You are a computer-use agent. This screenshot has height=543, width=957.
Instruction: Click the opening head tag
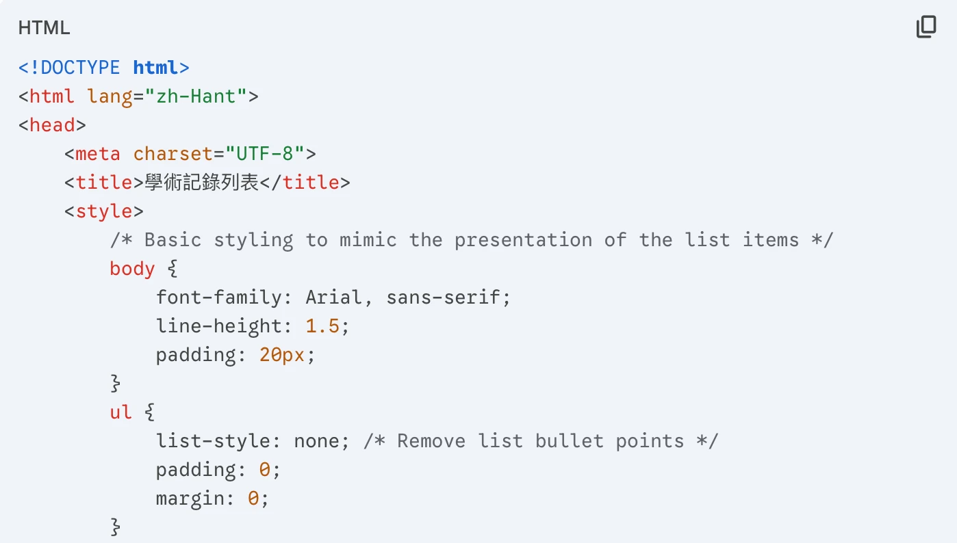pyautogui.click(x=52, y=125)
